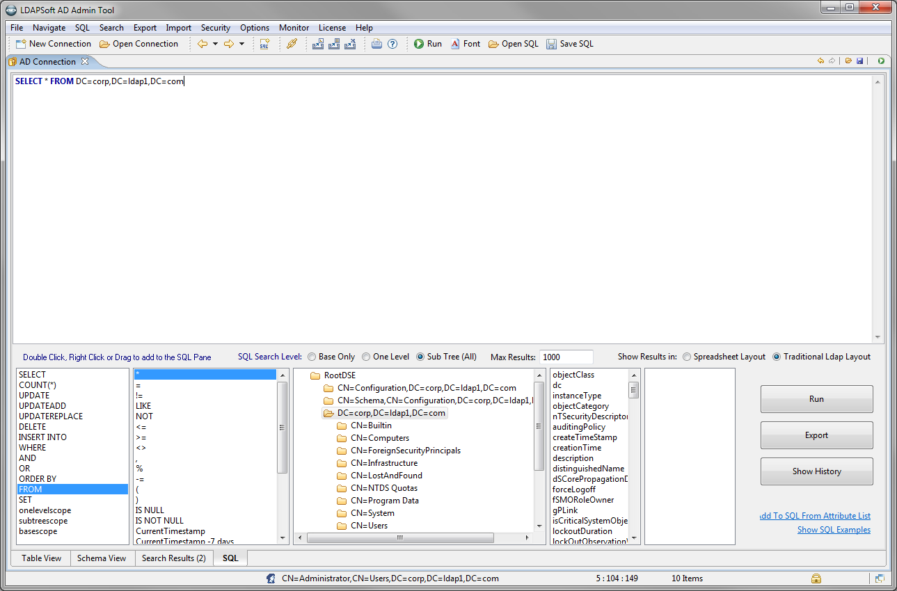This screenshot has height=591, width=897.
Task: Open the Show SQL Examples link
Action: point(834,530)
